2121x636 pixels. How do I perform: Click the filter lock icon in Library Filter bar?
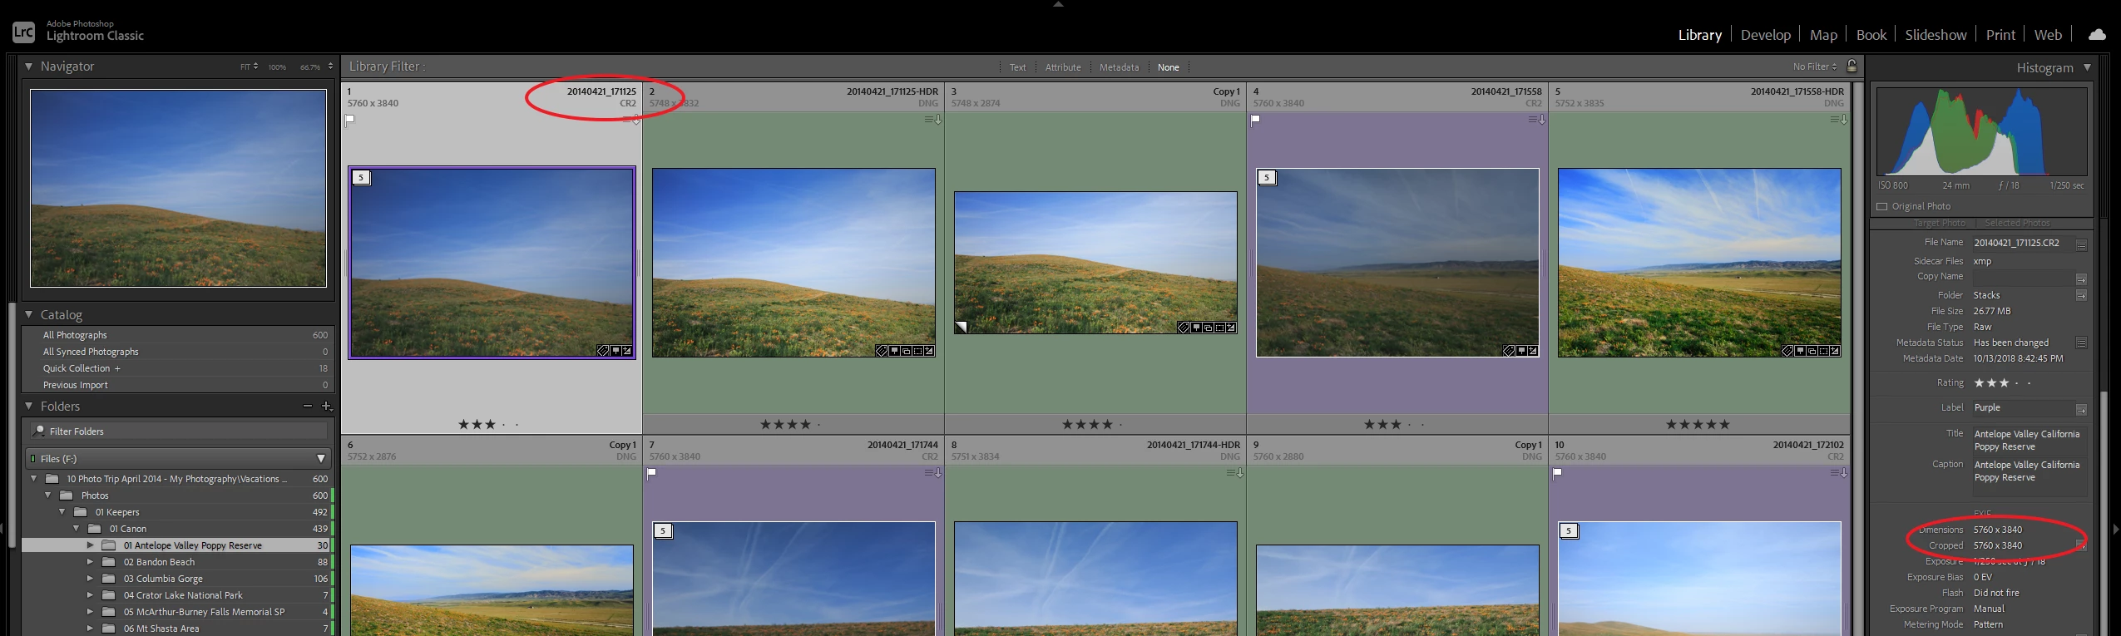[1852, 66]
